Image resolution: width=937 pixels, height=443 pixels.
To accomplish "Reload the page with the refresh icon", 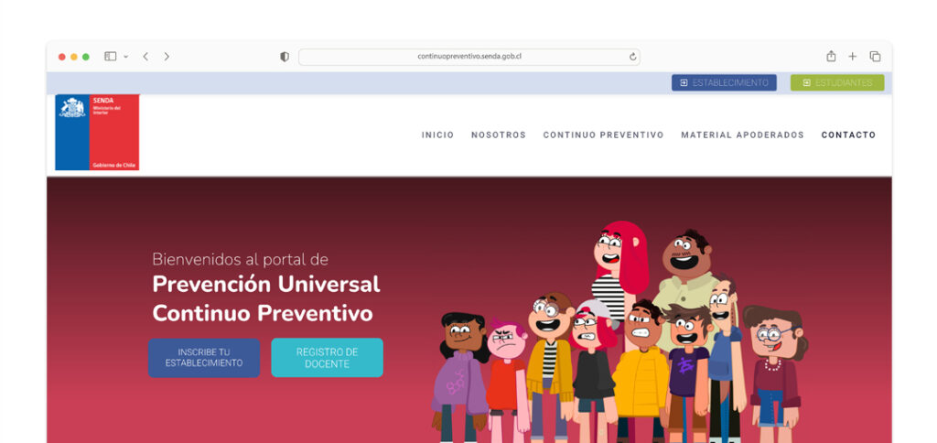I will click(x=633, y=57).
